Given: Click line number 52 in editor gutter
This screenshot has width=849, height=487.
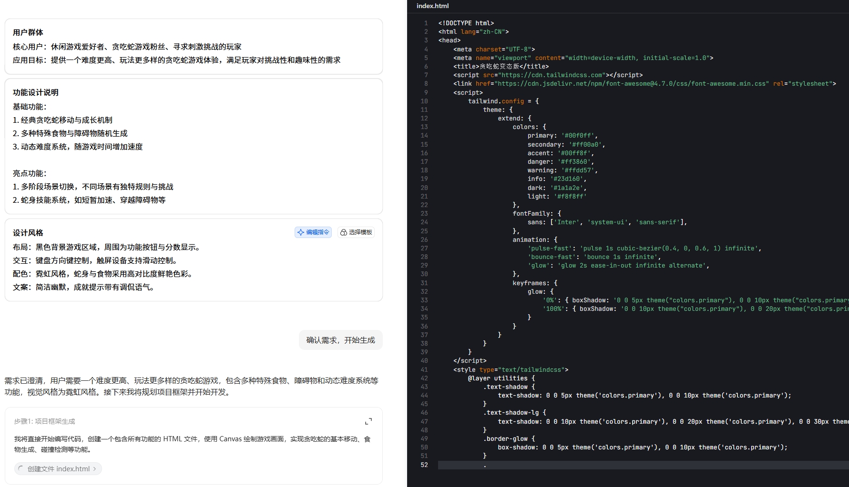Looking at the screenshot, I should [x=424, y=465].
